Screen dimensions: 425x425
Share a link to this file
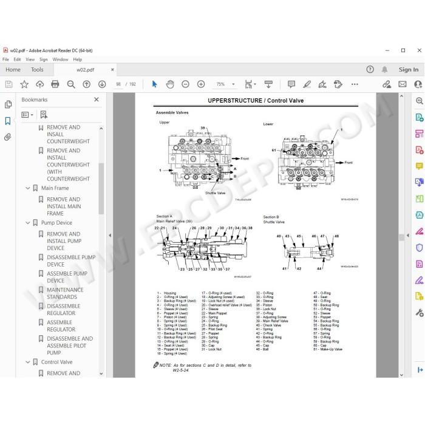coord(387,84)
